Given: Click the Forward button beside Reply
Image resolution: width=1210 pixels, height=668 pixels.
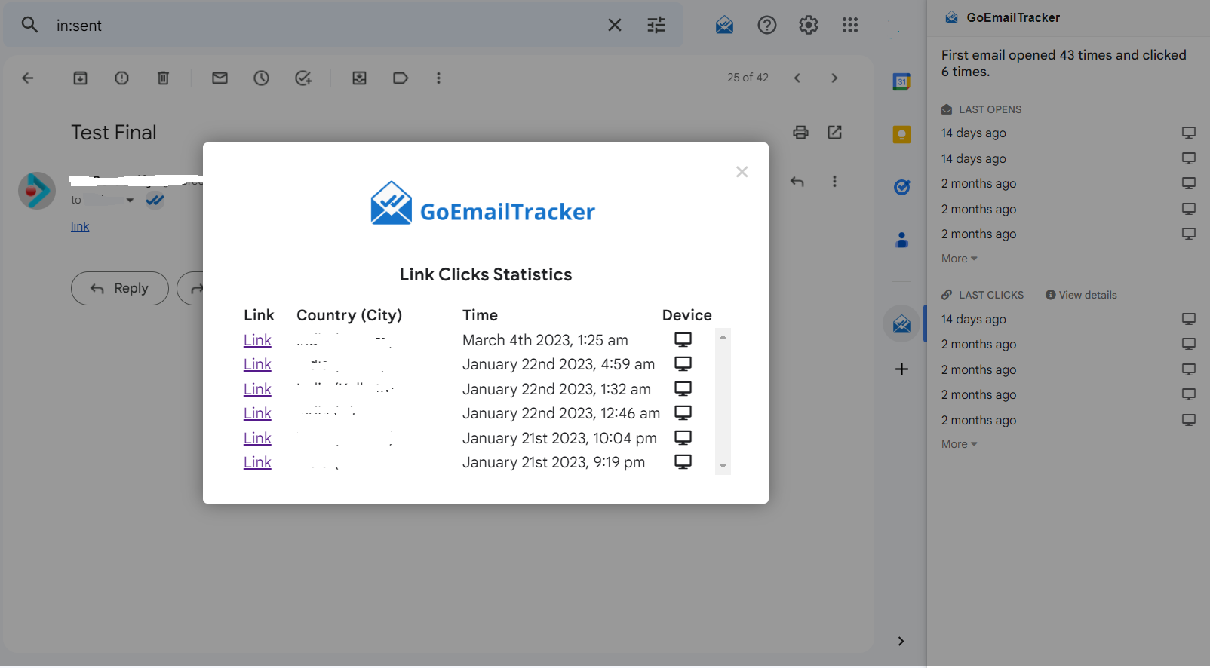Looking at the screenshot, I should click(191, 288).
